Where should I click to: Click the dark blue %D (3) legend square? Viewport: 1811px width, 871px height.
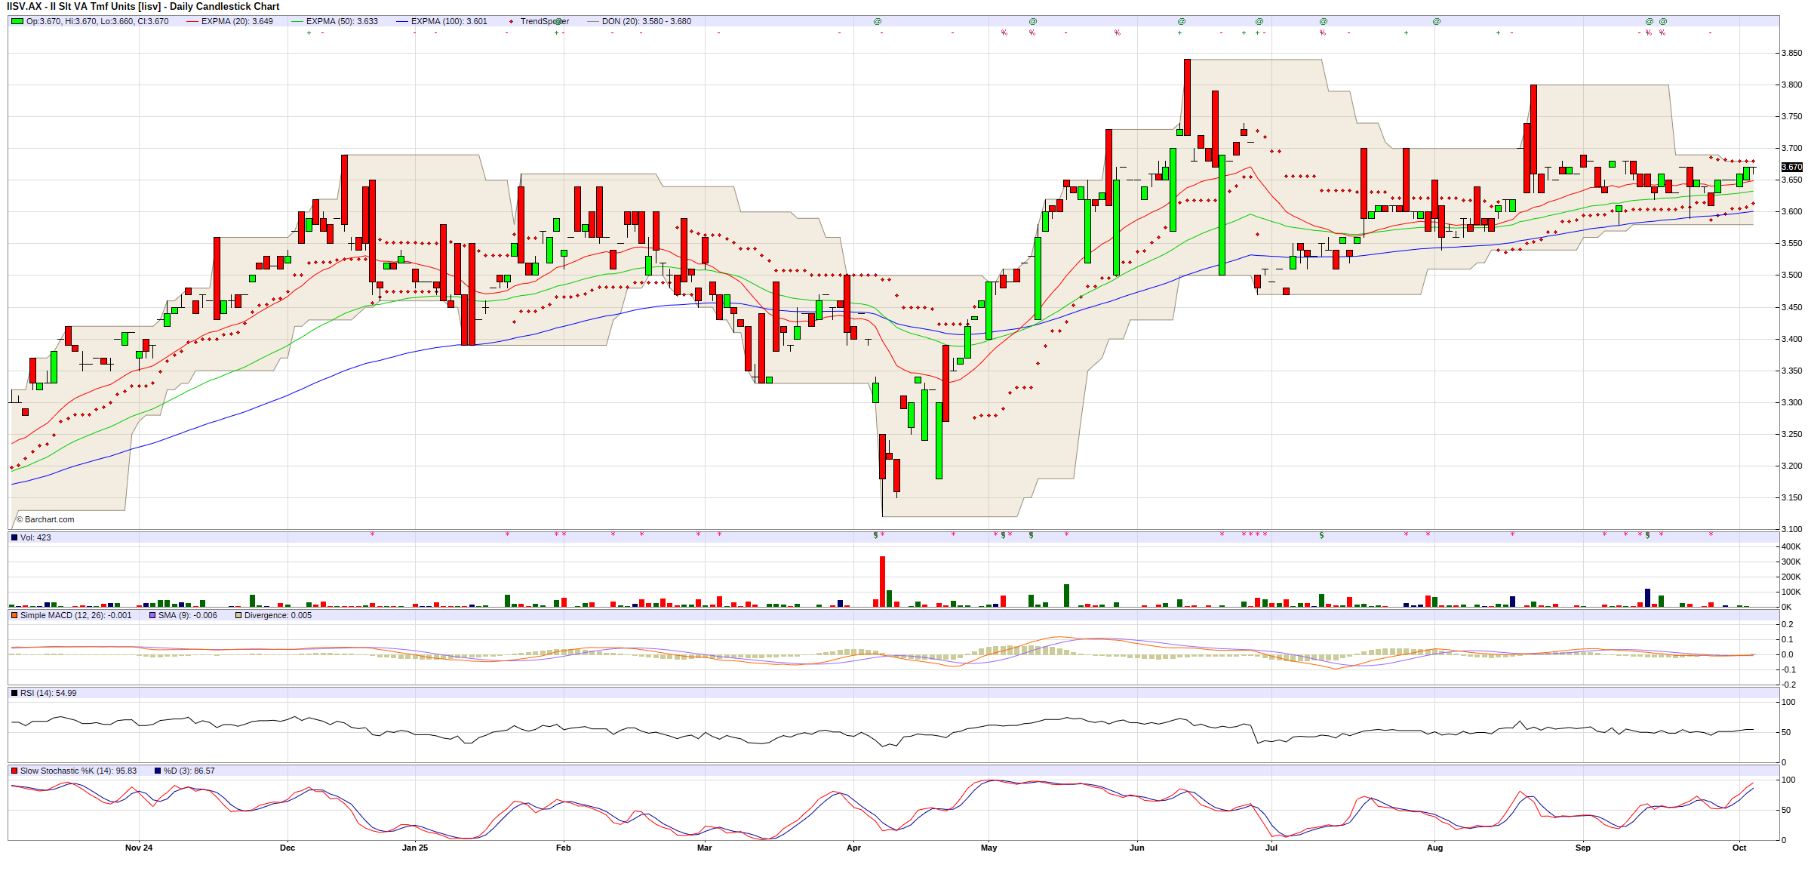coord(158,771)
